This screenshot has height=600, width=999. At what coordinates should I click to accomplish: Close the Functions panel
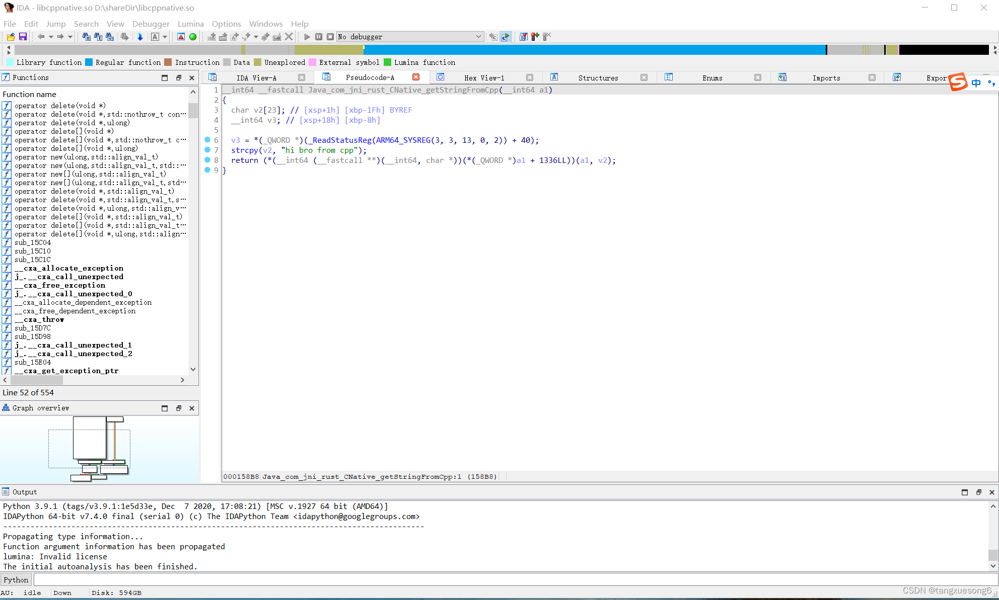[x=192, y=78]
